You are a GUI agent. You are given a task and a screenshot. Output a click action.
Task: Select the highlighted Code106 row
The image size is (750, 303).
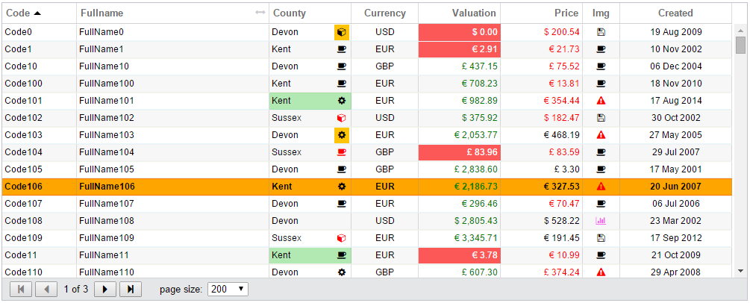pos(367,187)
